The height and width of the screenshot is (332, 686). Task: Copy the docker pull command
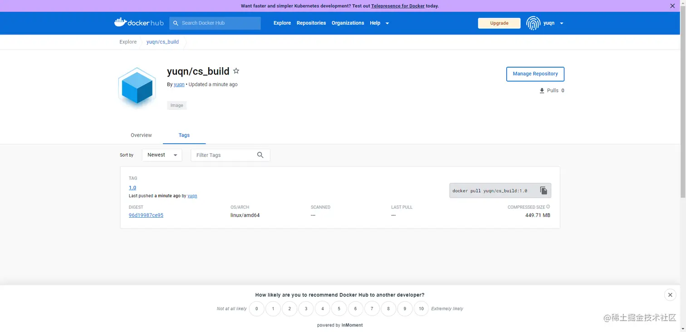(544, 190)
